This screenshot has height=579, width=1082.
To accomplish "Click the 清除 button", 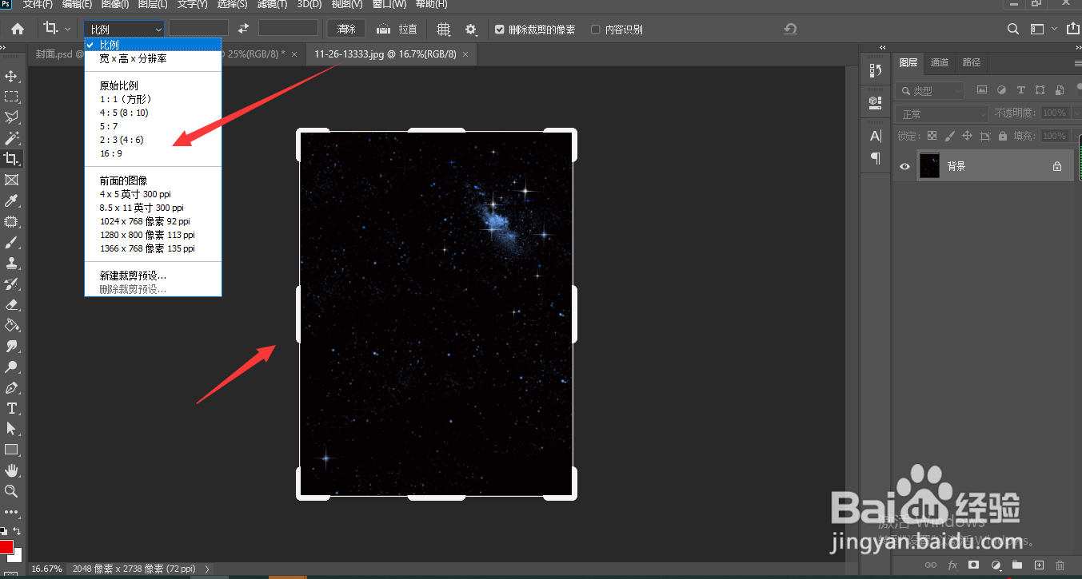I will tap(346, 29).
